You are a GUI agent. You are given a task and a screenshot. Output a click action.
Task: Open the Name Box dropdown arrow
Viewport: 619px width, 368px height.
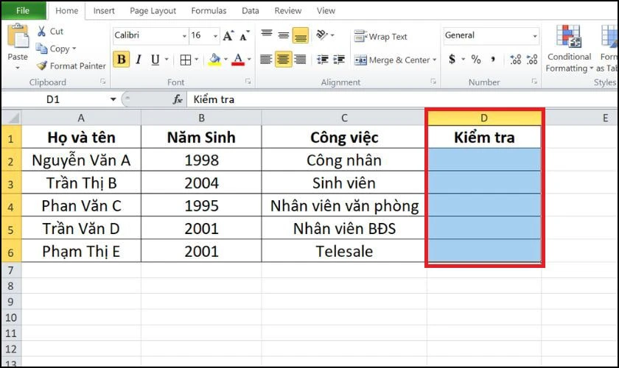(113, 99)
